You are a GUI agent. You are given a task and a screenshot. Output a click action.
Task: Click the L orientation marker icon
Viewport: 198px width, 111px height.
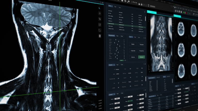[100, 8]
